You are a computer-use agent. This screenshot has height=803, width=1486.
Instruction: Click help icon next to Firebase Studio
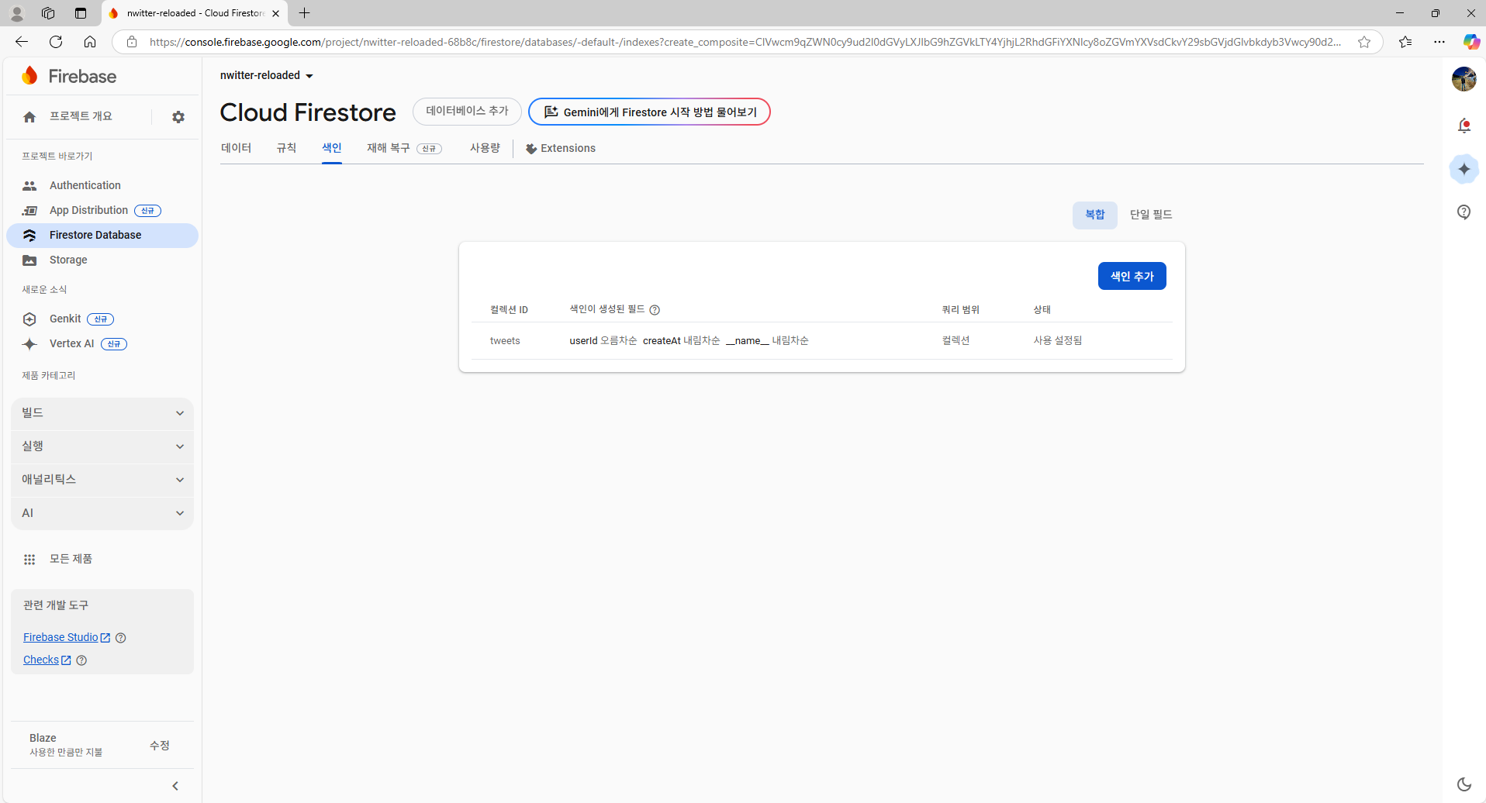tap(120, 638)
